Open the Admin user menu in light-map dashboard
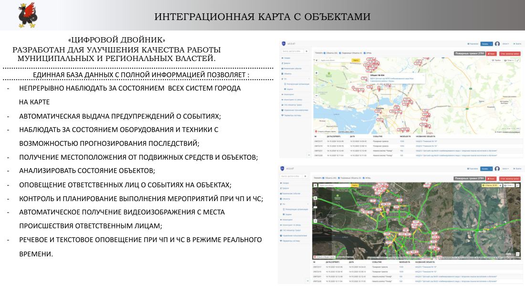 coord(505,44)
